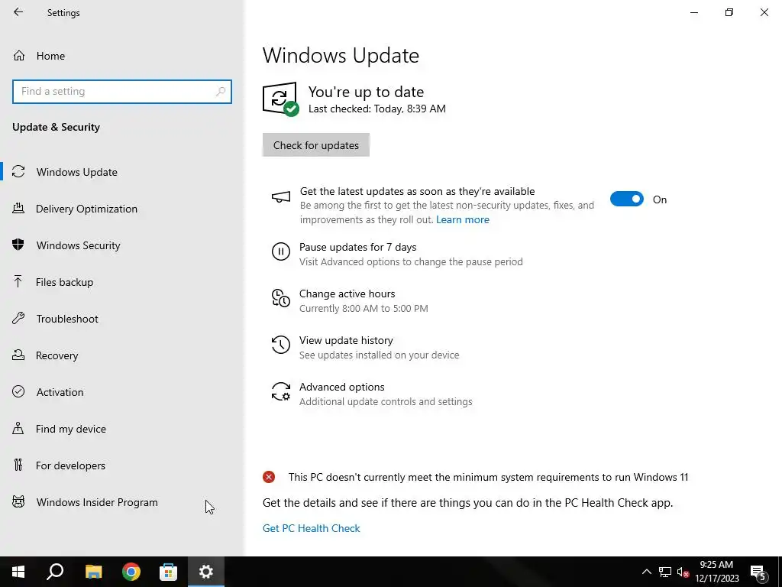Click the active hours clock icon

point(281,298)
